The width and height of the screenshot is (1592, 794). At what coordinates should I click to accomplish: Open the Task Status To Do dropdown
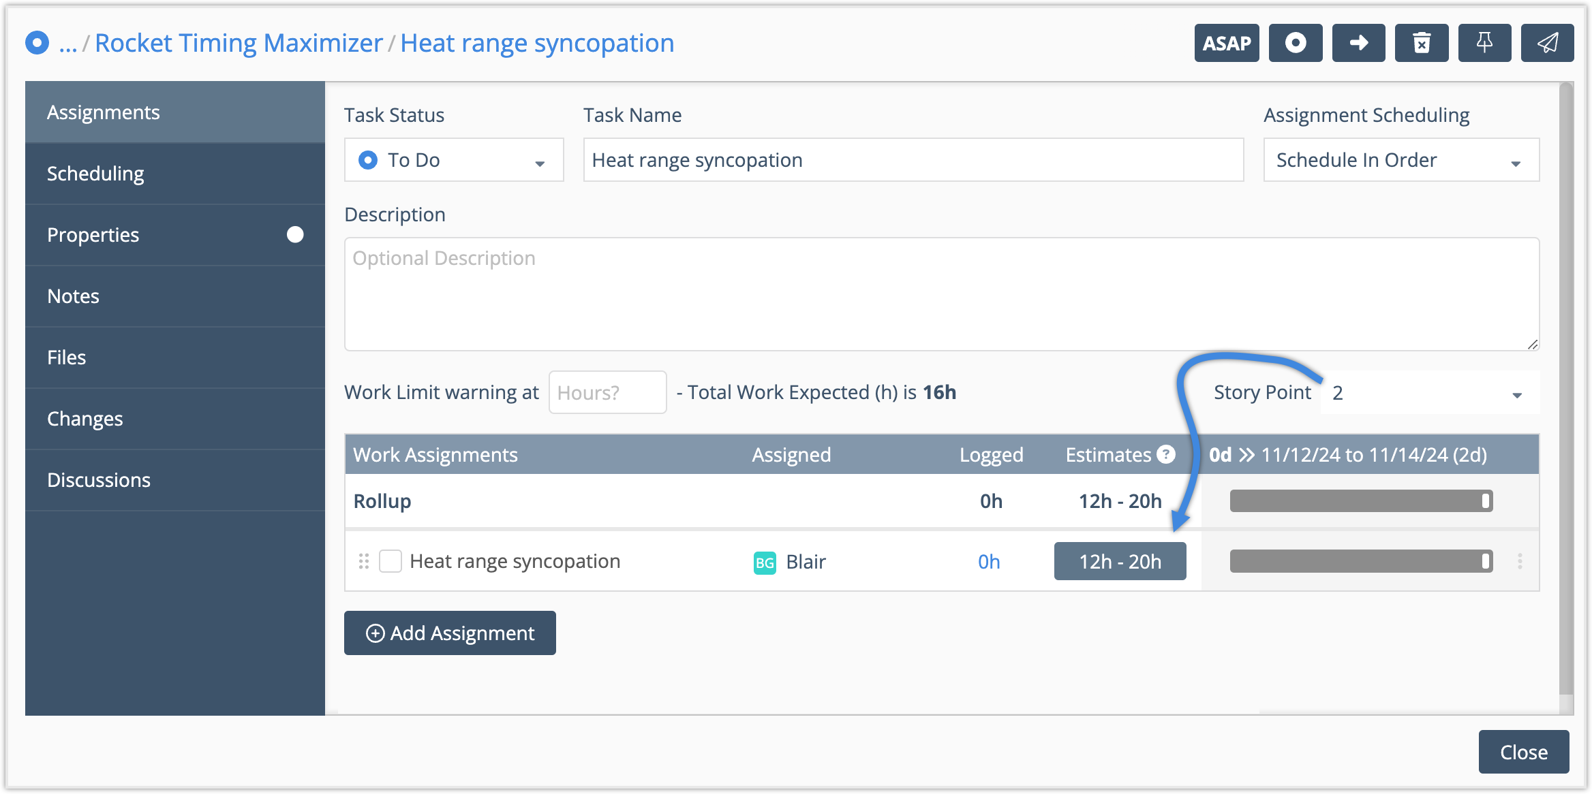coord(454,160)
